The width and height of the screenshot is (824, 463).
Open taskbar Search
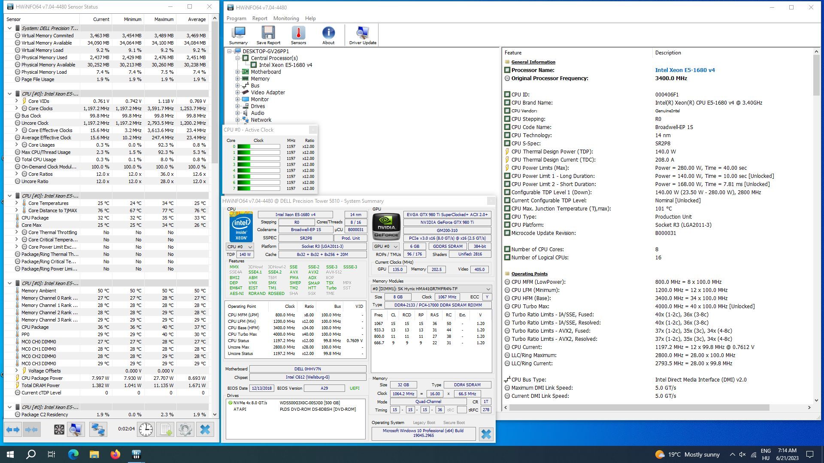tap(31, 454)
